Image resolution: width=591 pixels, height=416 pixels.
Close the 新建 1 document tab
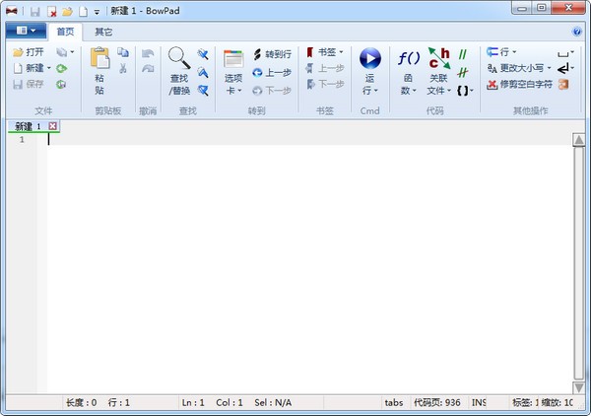click(x=52, y=125)
